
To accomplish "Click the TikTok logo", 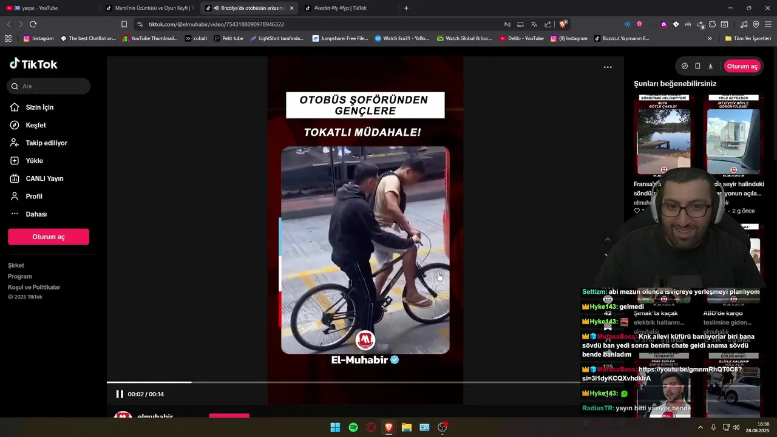I will (x=33, y=64).
